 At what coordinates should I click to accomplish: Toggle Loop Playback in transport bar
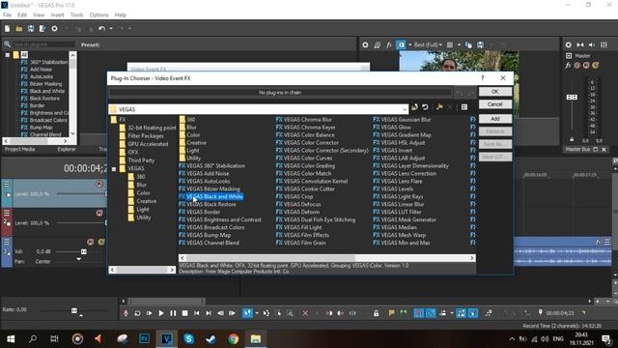(137, 313)
